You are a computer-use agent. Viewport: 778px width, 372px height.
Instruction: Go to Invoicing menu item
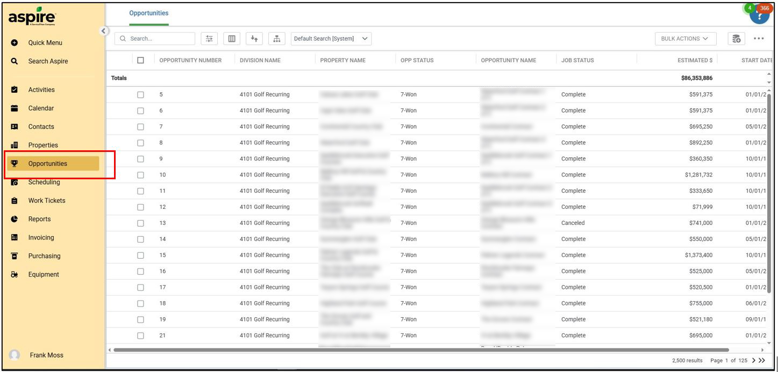click(x=41, y=238)
